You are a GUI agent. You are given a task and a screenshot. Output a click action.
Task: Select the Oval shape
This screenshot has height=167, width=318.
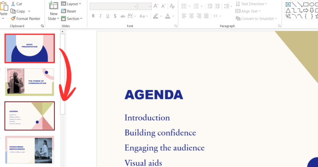tap(312, 4)
